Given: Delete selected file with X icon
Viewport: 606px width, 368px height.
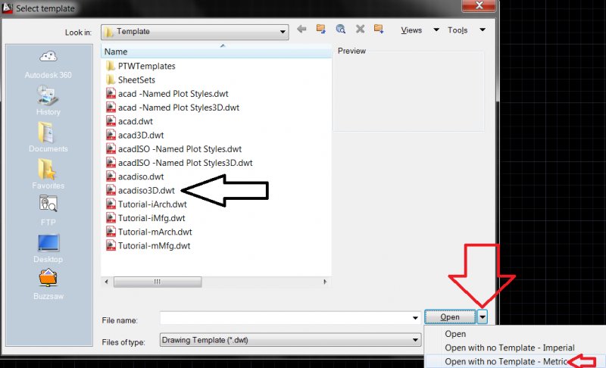Looking at the screenshot, I should [361, 30].
